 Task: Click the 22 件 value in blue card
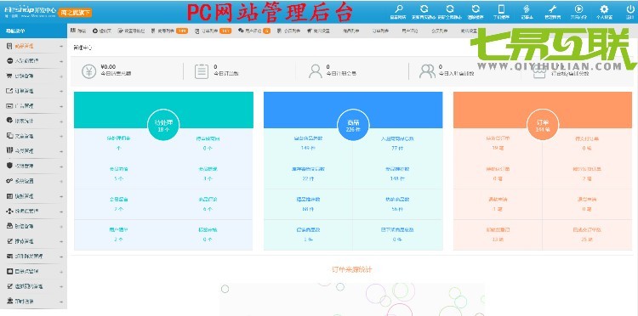point(308,178)
